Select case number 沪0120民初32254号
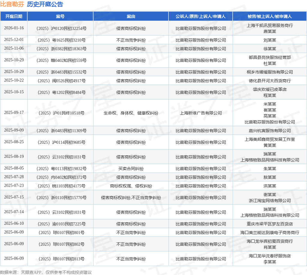 (x=61, y=28)
